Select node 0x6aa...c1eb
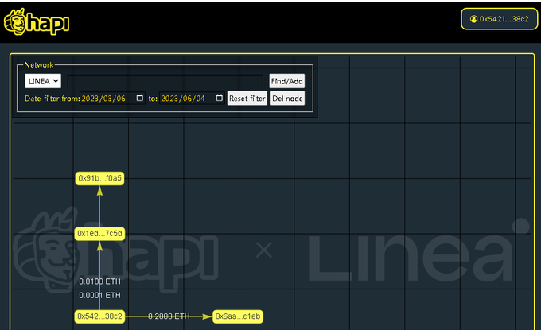Image resolution: width=541 pixels, height=330 pixels. pyautogui.click(x=238, y=316)
